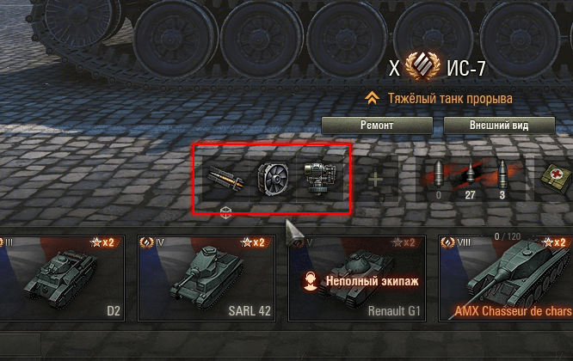The width and height of the screenshot is (573, 361).
Task: Click the Тяжёлый танк прорыва role label
Action: [450, 99]
